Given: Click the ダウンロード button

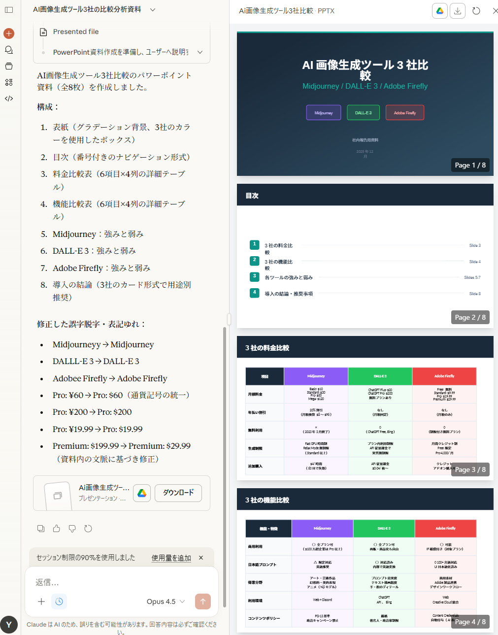Looking at the screenshot, I should [178, 493].
